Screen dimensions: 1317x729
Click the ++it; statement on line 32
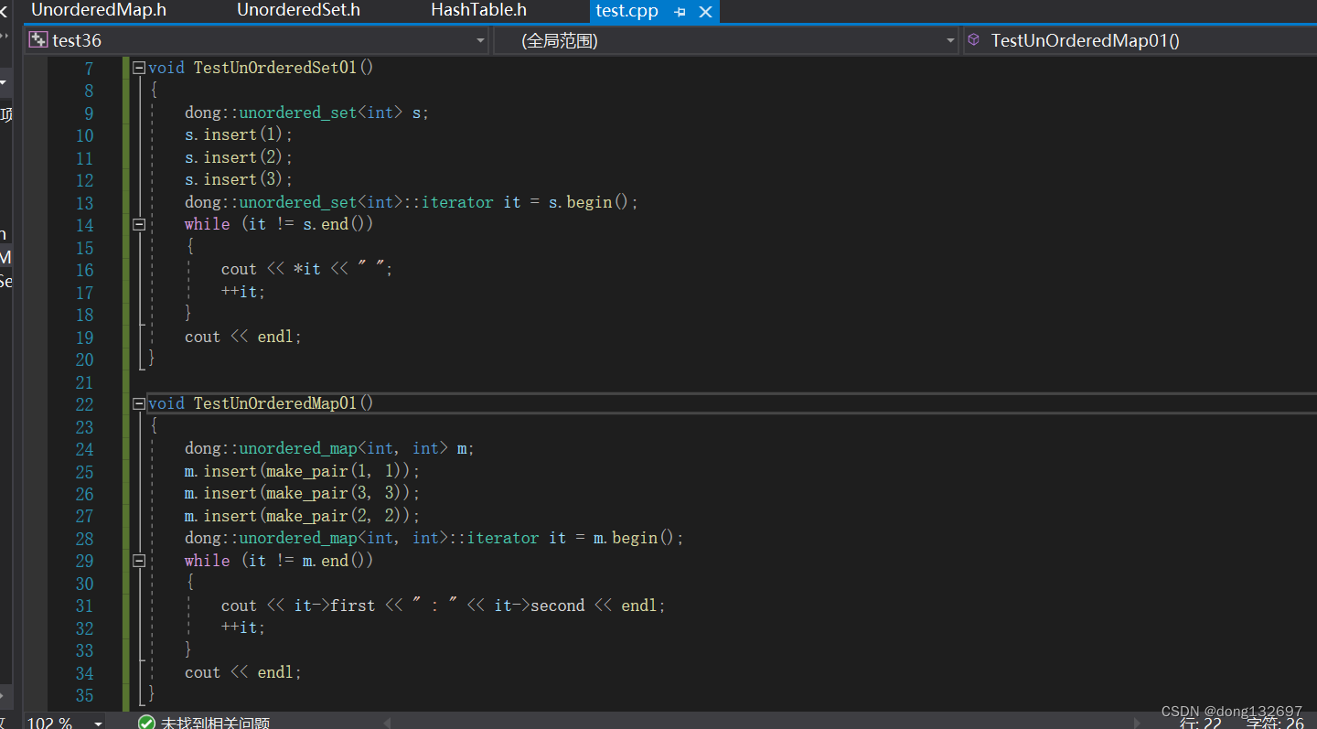(x=243, y=628)
